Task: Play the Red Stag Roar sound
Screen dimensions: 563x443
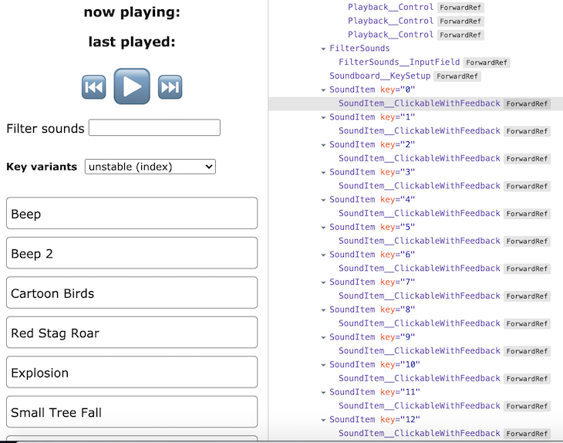Action: coord(132,333)
